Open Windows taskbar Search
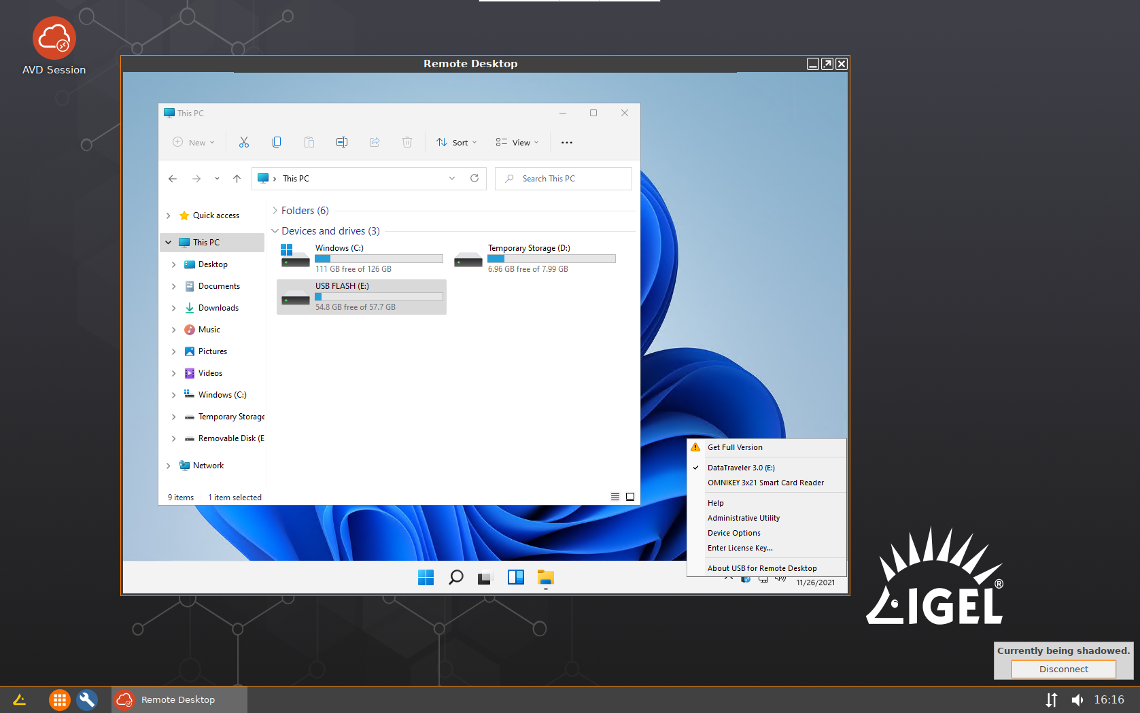 456,577
